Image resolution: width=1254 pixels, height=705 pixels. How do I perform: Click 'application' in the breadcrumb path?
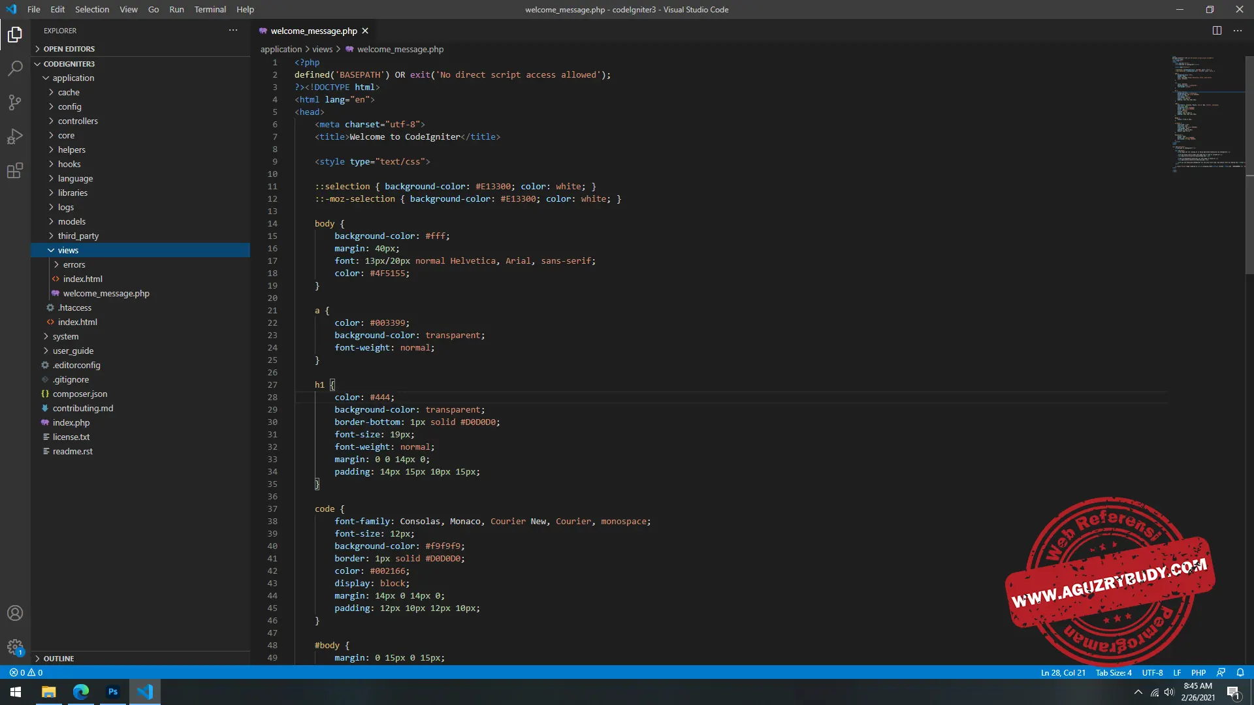[x=281, y=49]
